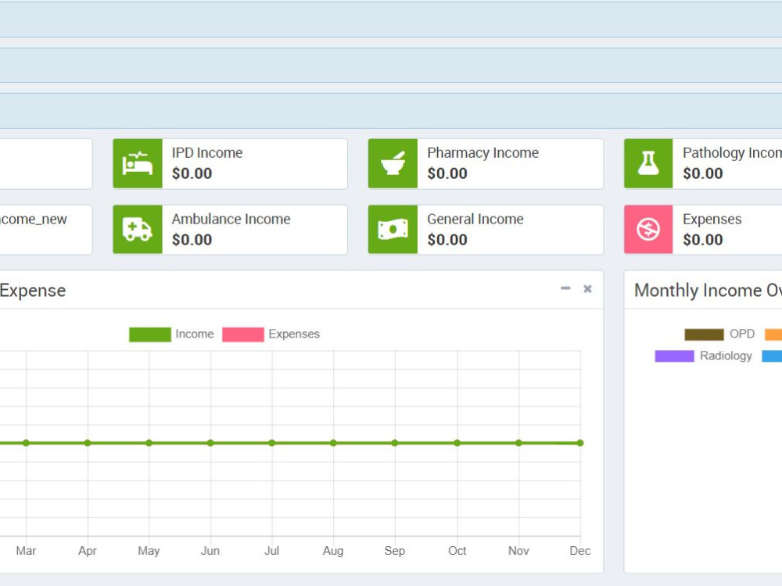Click the $0.00 value under Pharmacy Income
Screen dimensions: 782x586
447,173
